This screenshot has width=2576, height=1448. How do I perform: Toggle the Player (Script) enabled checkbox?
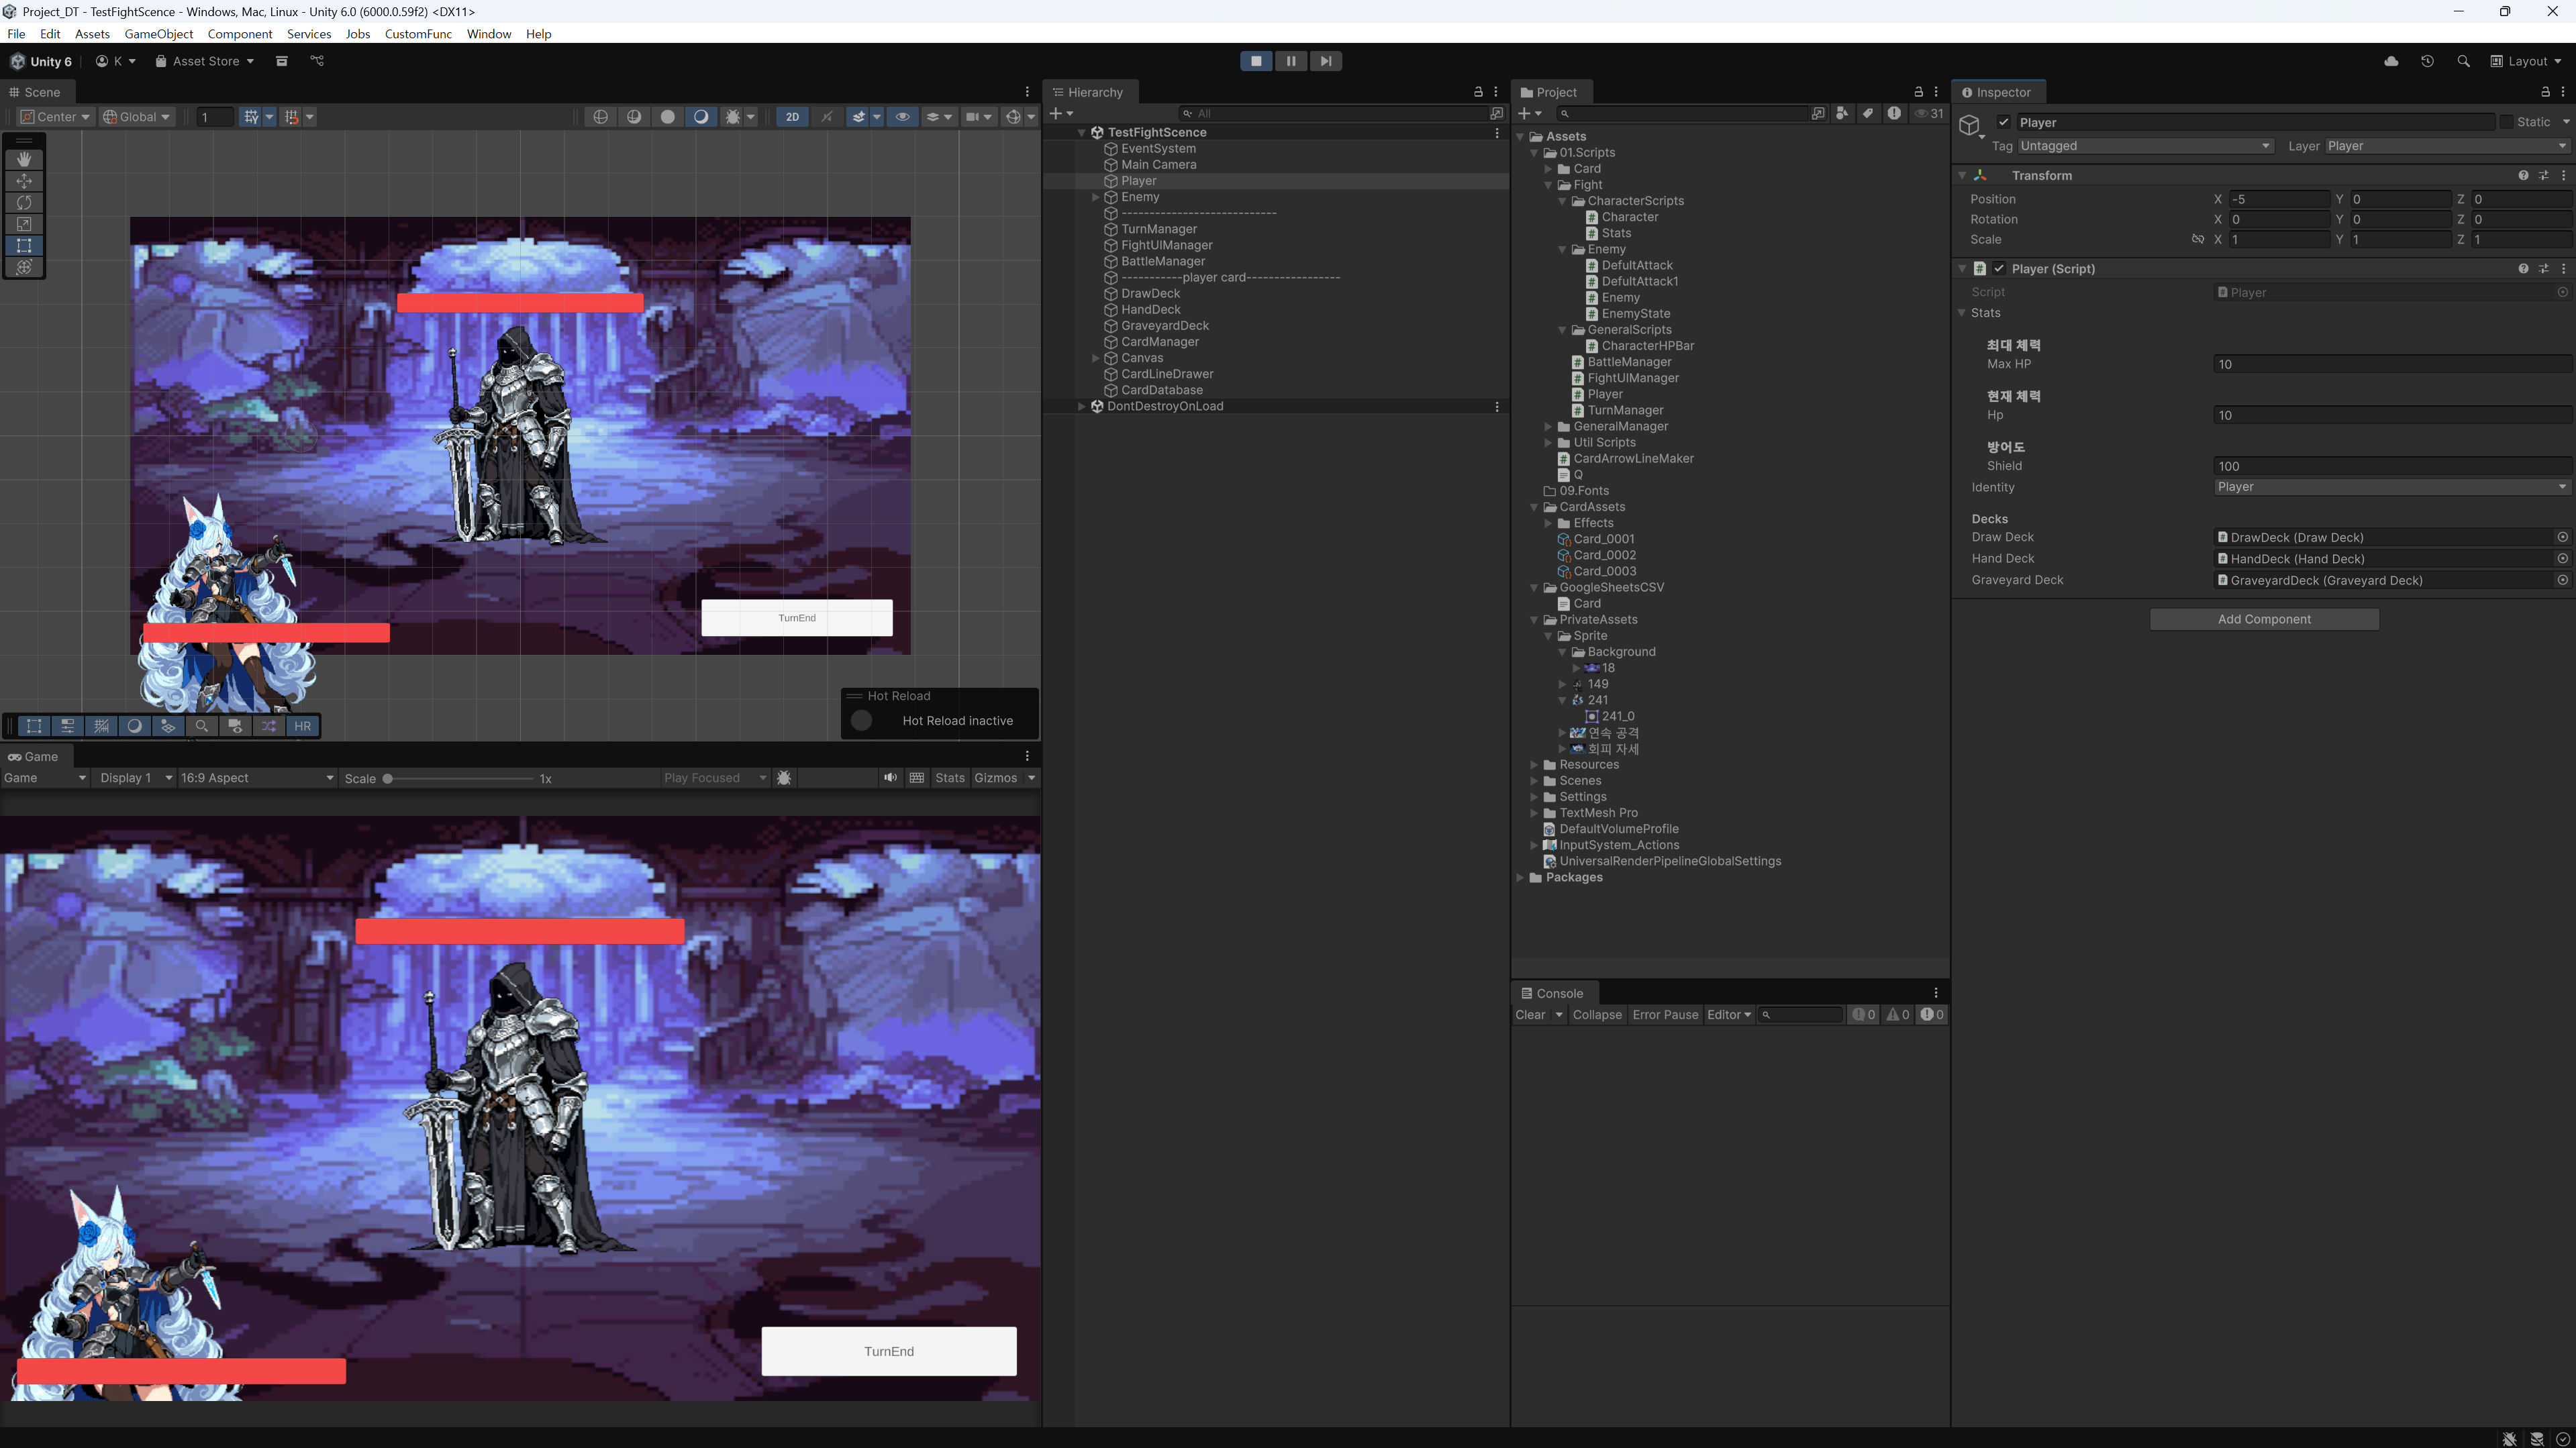1999,269
